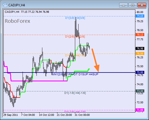This screenshot has height=120, width=149.
Task: Click the D1[2/8] H4[2/8] level label
Action: tap(75, 36)
